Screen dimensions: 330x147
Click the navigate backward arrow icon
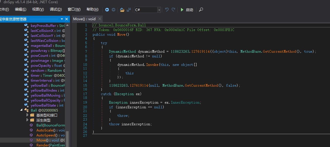pos(107,10)
